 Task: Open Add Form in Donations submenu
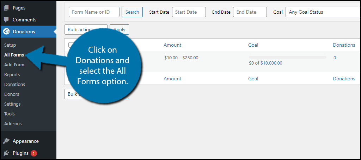click(14, 65)
